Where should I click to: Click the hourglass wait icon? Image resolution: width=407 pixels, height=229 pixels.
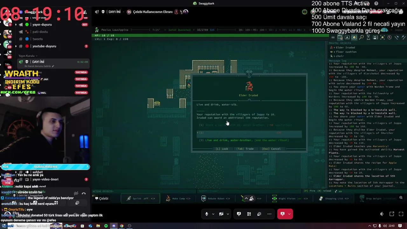coord(369,38)
